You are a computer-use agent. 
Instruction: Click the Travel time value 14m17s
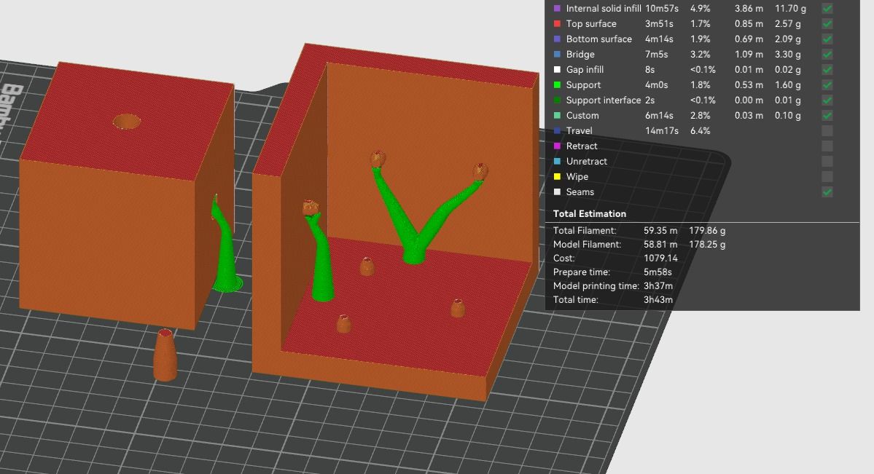click(x=662, y=131)
